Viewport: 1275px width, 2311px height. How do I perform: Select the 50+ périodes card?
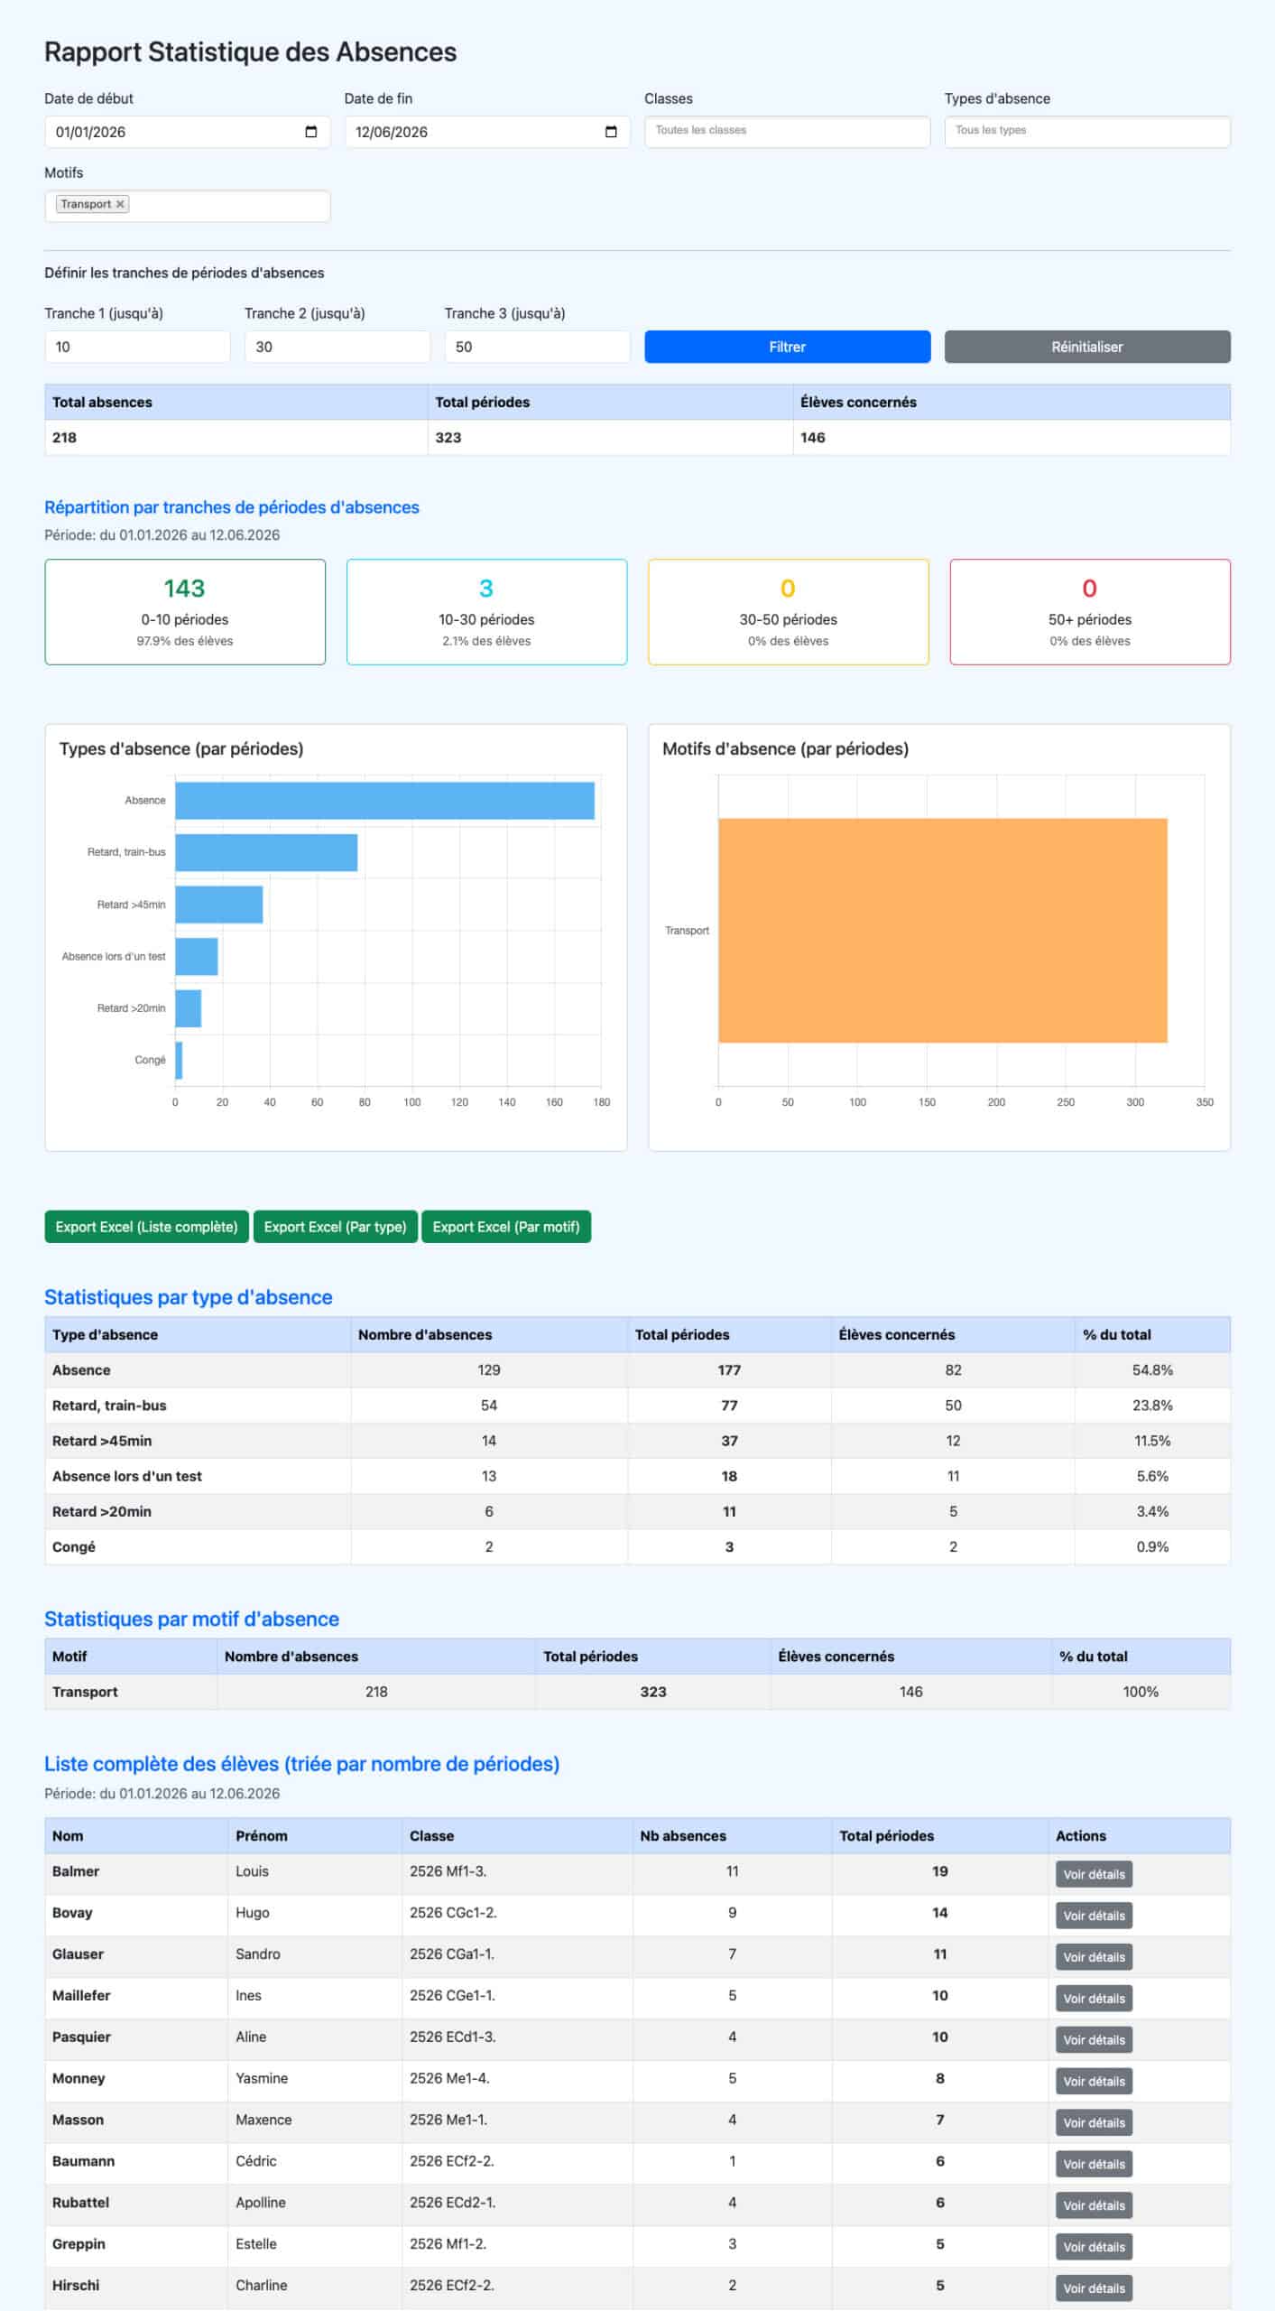pyautogui.click(x=1090, y=612)
